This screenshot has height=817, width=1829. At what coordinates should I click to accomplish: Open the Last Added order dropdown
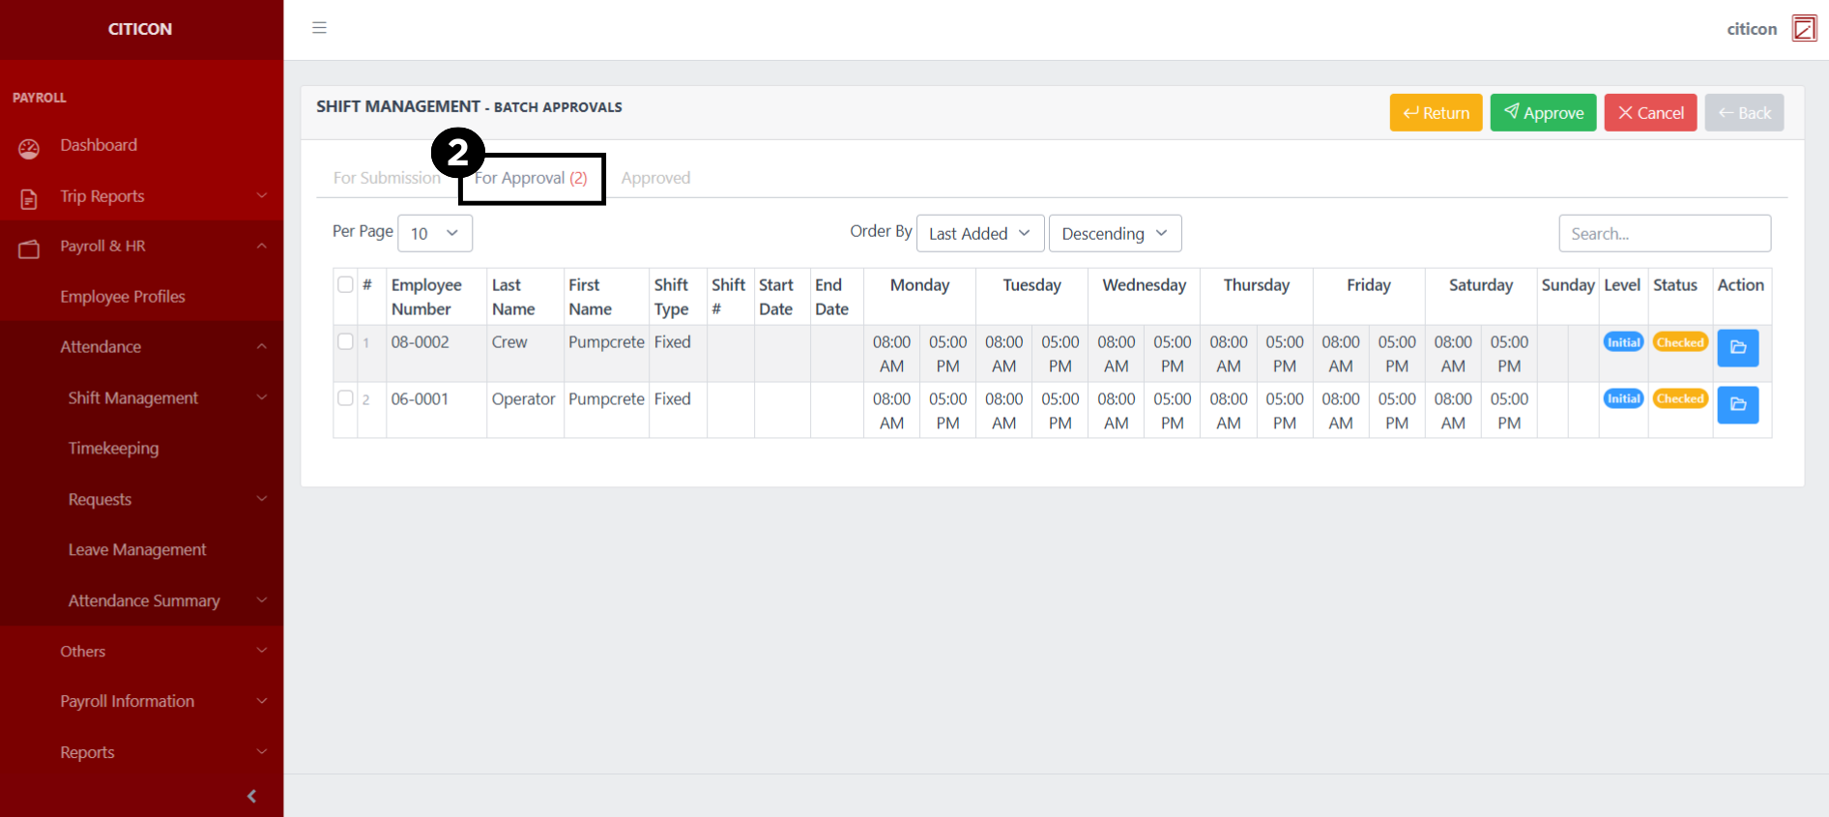[x=979, y=234]
